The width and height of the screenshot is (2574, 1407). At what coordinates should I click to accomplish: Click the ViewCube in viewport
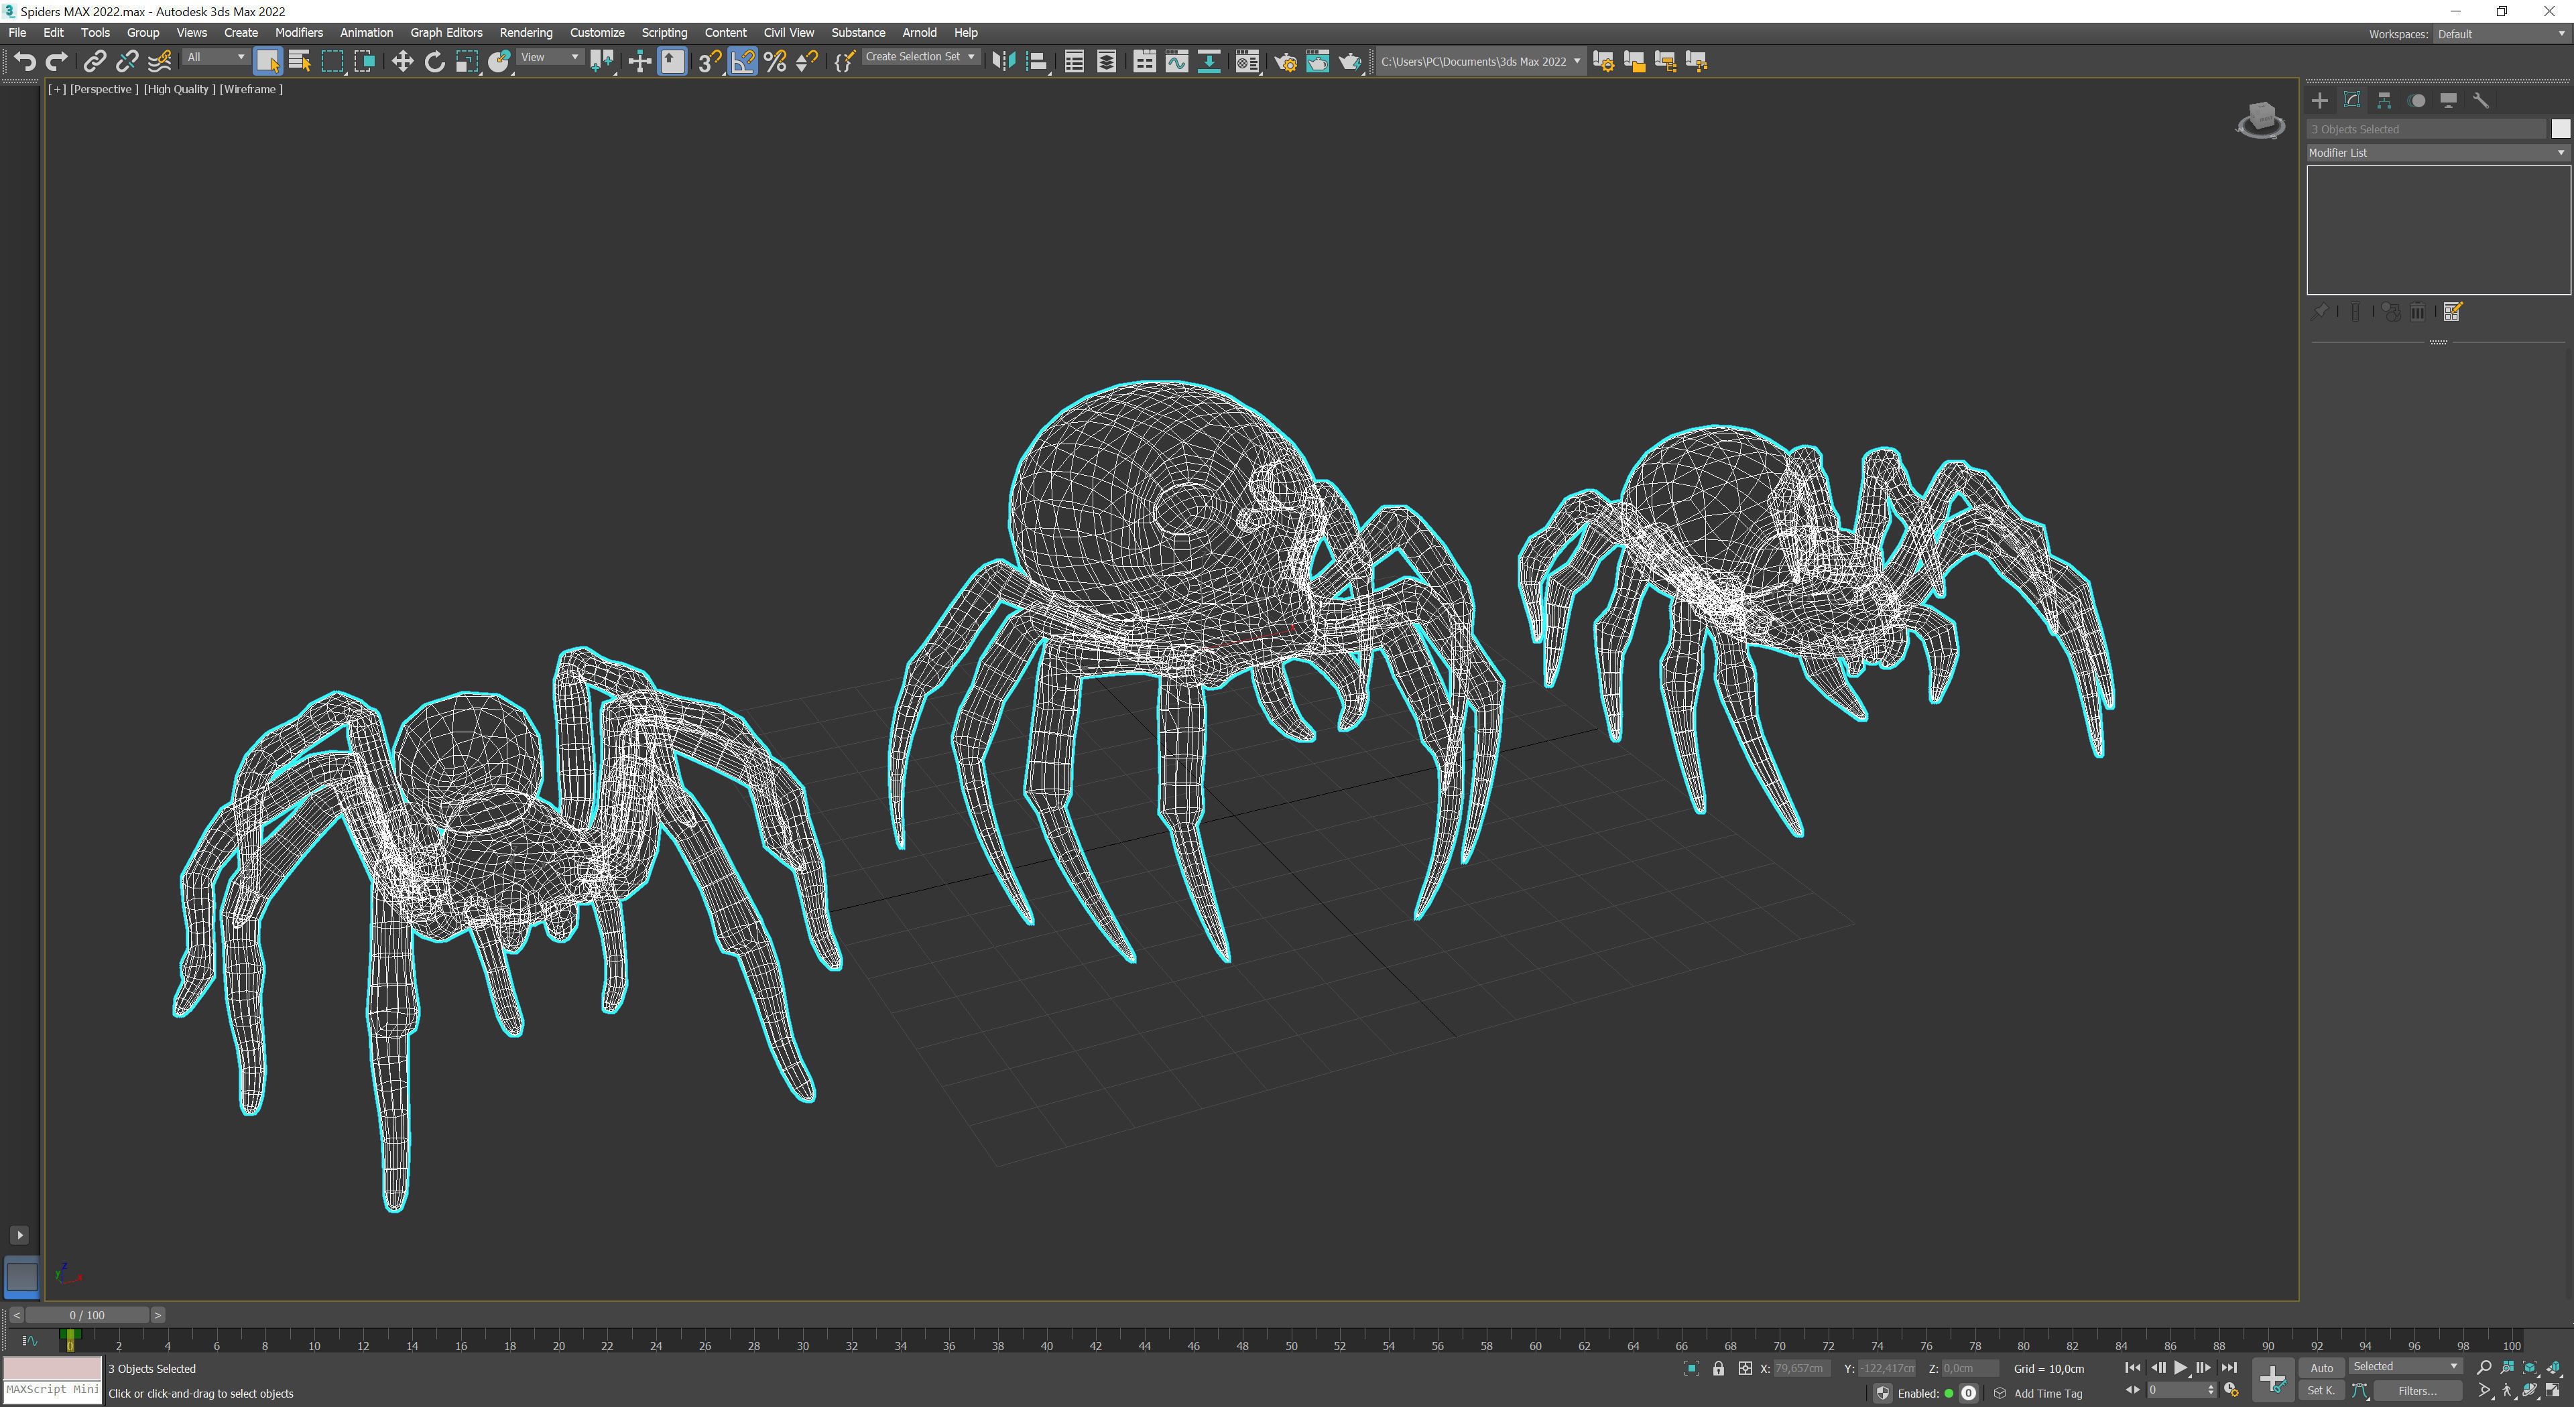coord(2260,120)
